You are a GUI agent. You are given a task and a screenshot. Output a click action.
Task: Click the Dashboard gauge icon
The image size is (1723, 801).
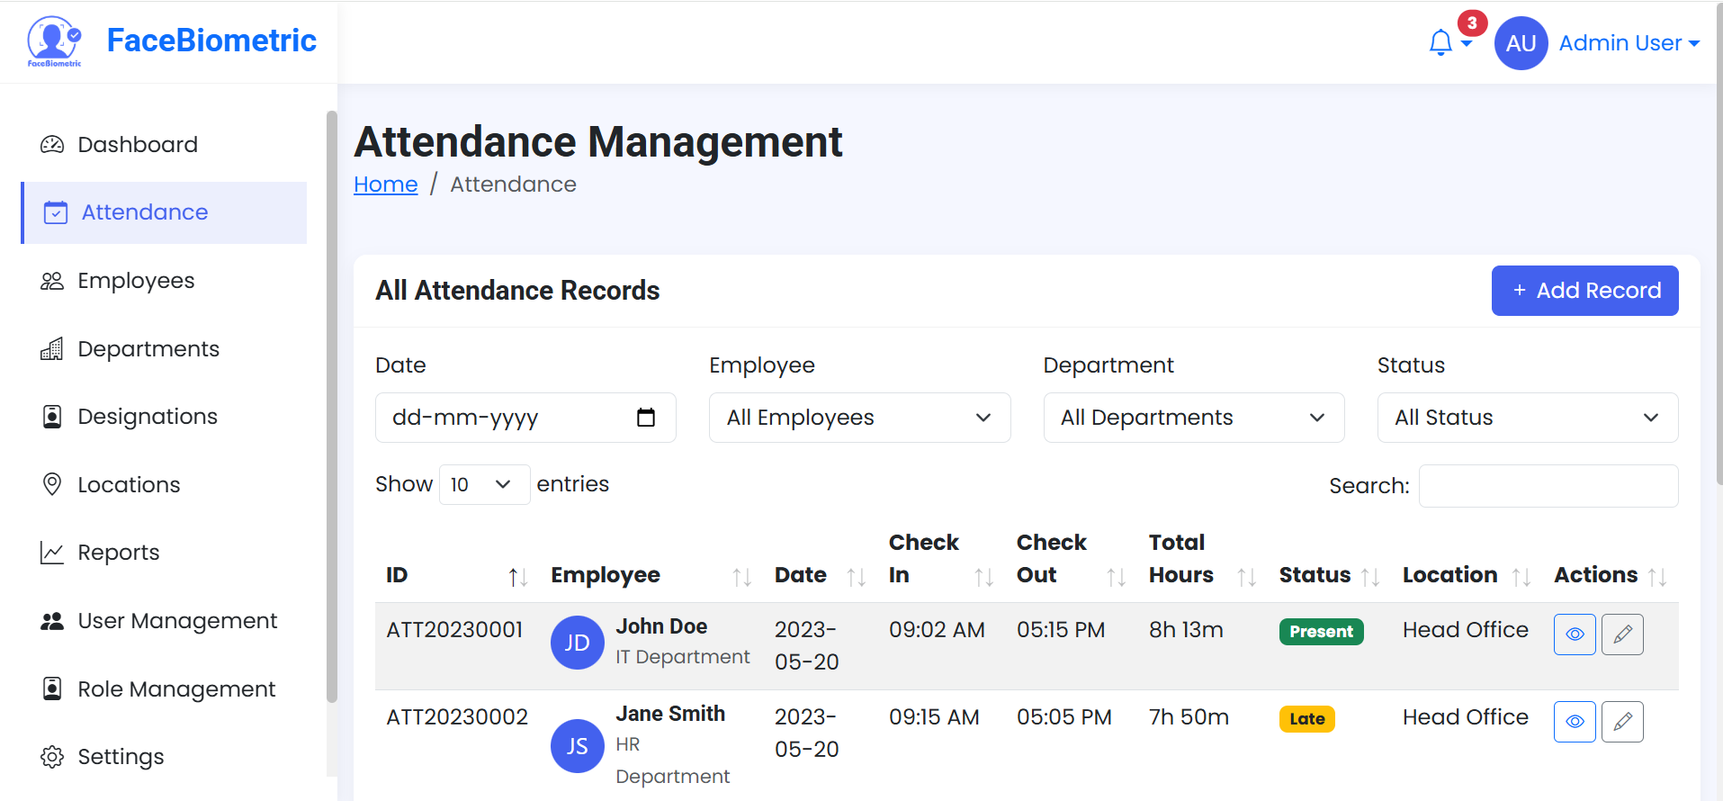52,144
